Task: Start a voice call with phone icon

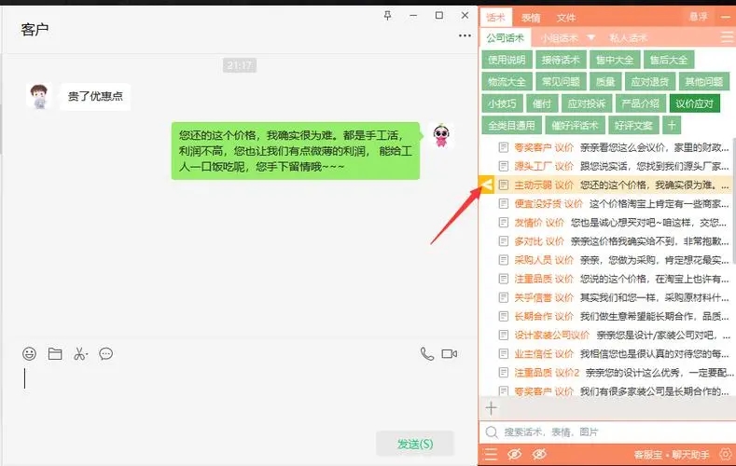Action: coord(427,354)
